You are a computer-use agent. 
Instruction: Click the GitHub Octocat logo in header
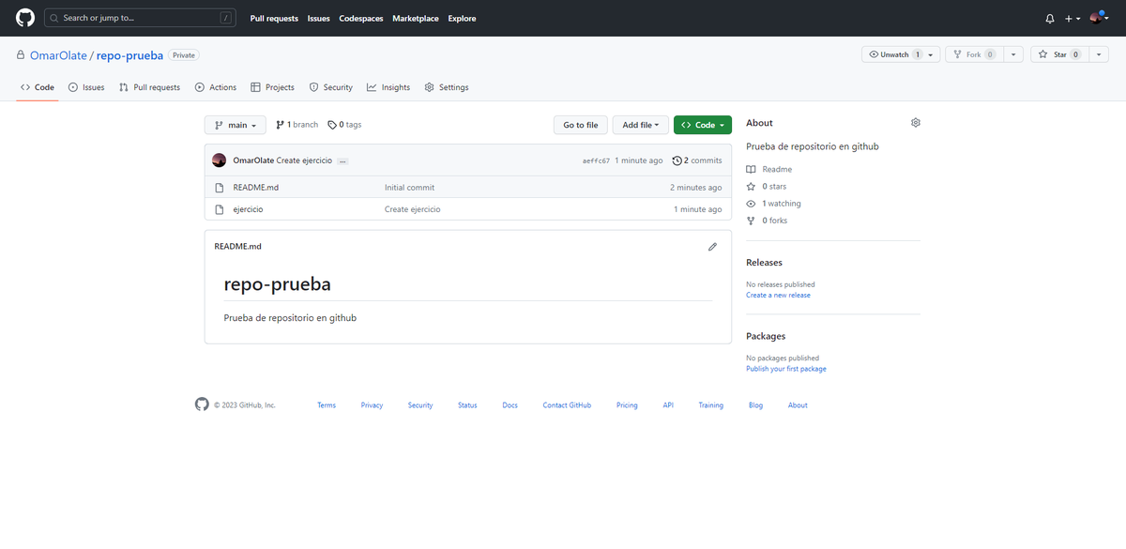[x=25, y=18]
